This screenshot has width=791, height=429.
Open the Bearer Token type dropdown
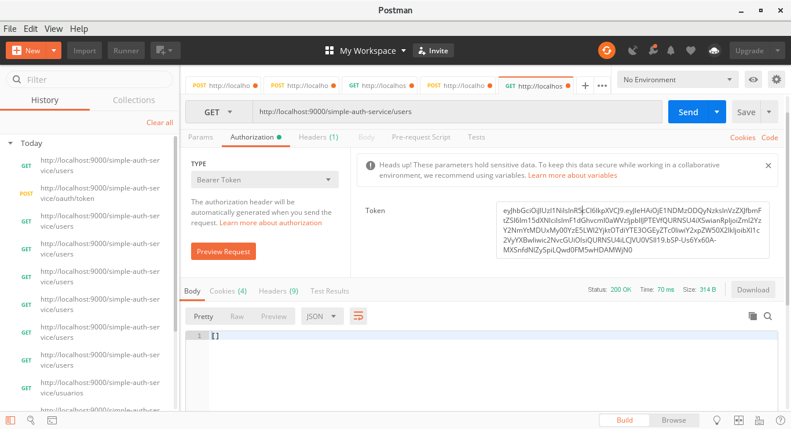point(265,179)
